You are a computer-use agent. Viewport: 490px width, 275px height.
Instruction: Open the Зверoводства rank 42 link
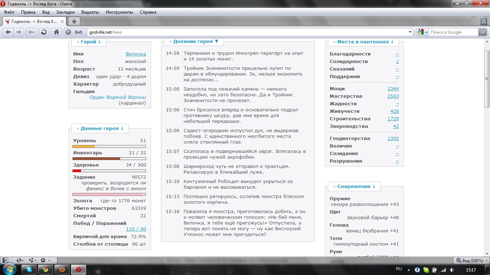[x=396, y=126]
